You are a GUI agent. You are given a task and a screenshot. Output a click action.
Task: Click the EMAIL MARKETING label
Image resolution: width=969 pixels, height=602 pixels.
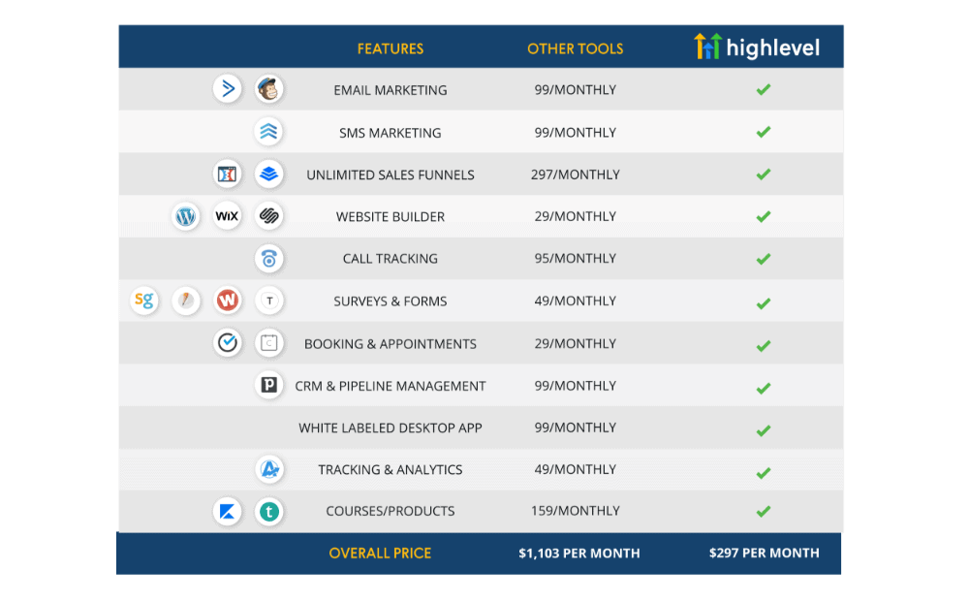coord(390,90)
